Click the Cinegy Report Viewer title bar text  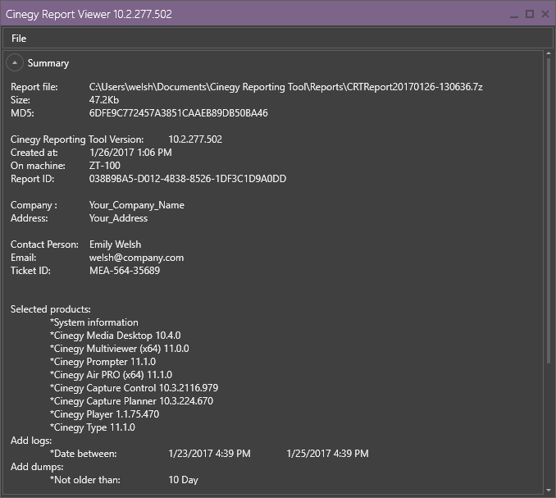(x=89, y=14)
